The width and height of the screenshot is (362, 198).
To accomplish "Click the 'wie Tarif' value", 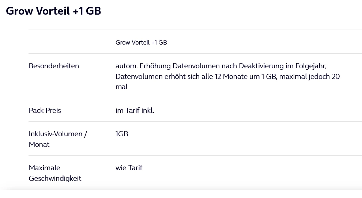I will click(129, 168).
